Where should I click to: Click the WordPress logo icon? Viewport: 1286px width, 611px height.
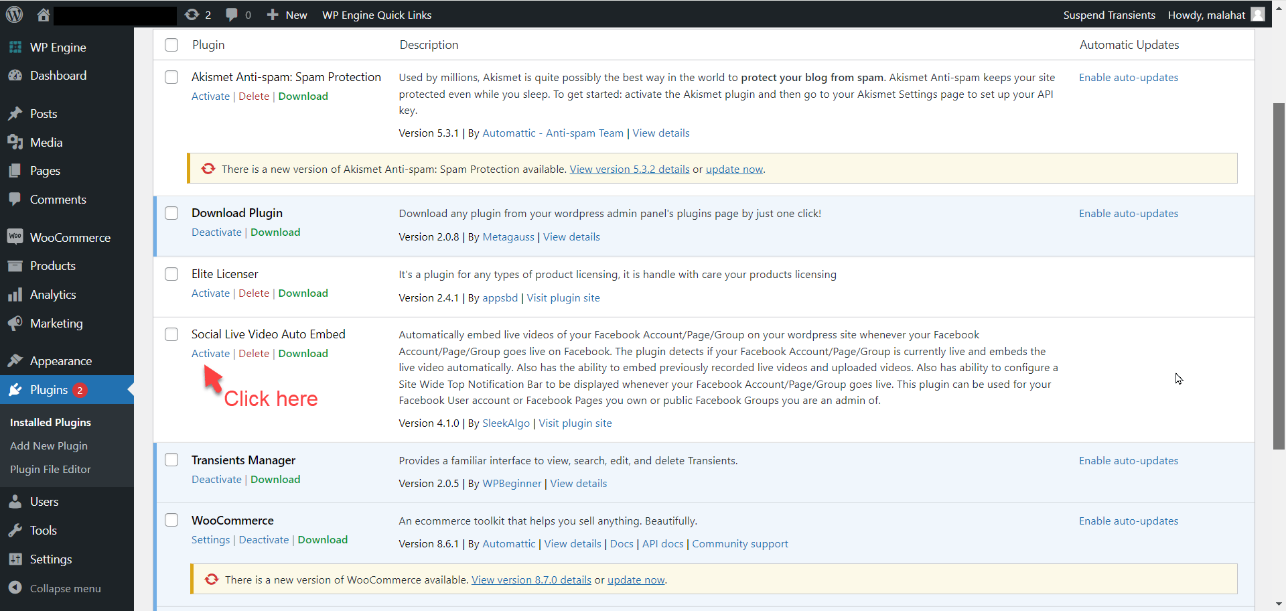pyautogui.click(x=14, y=14)
